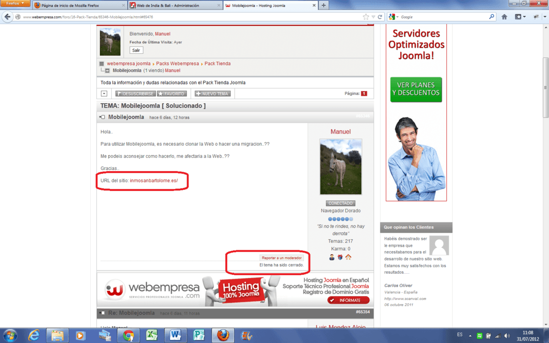Click the webempresa logo in banner
The width and height of the screenshot is (549, 343).
[152, 290]
